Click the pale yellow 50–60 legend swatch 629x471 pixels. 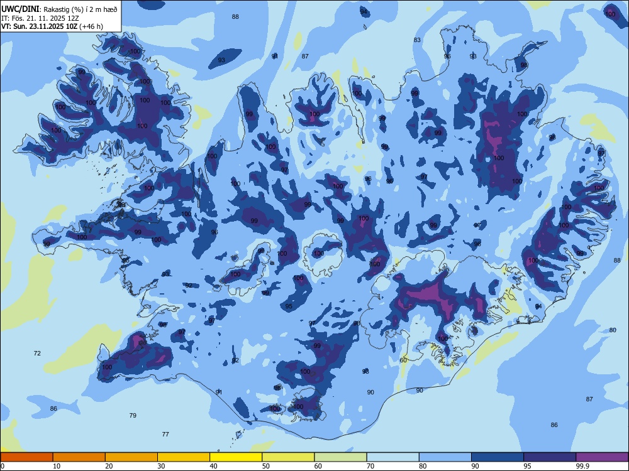pyautogui.click(x=288, y=457)
